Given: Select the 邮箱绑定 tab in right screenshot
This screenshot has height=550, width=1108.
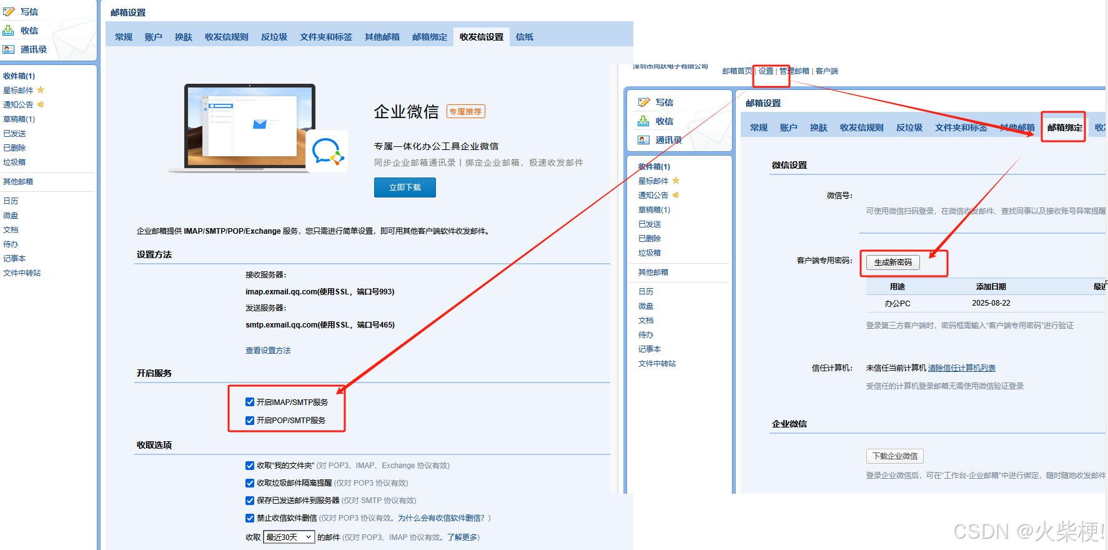Looking at the screenshot, I should tap(1064, 127).
